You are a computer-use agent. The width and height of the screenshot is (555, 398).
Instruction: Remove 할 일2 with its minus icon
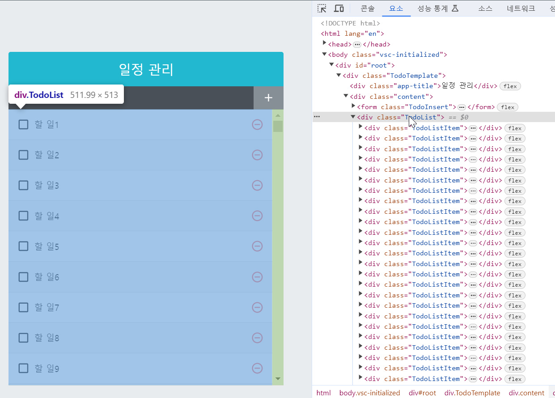click(257, 155)
